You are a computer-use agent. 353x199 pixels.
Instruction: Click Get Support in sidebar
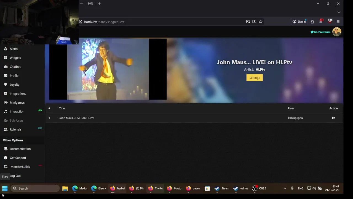pyautogui.click(x=18, y=158)
